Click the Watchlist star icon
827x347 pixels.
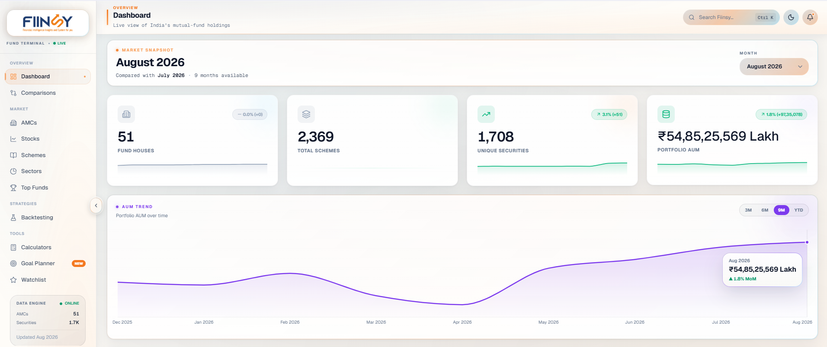pos(13,280)
